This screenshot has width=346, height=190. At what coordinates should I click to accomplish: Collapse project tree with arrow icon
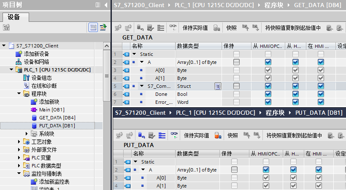coord(106,5)
